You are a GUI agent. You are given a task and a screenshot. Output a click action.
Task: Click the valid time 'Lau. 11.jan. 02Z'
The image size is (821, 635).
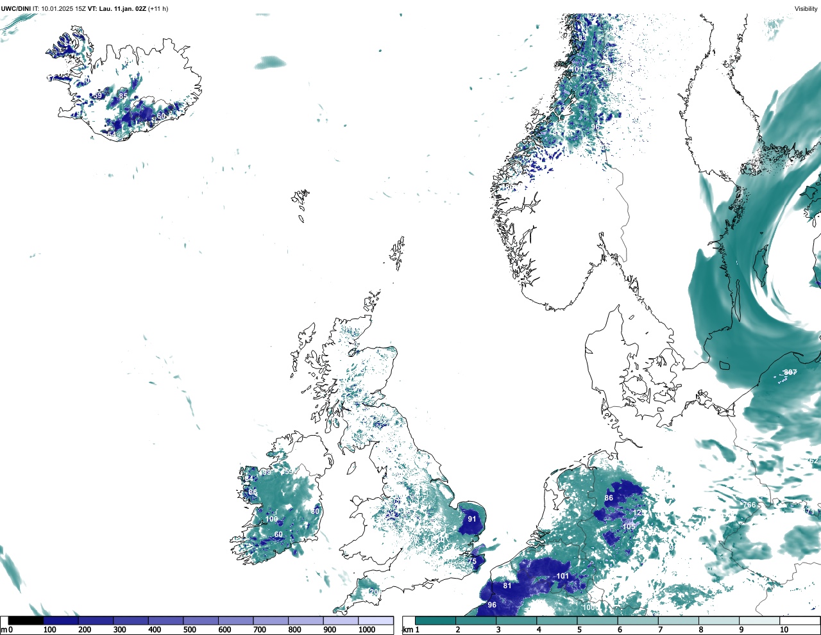[x=121, y=9]
